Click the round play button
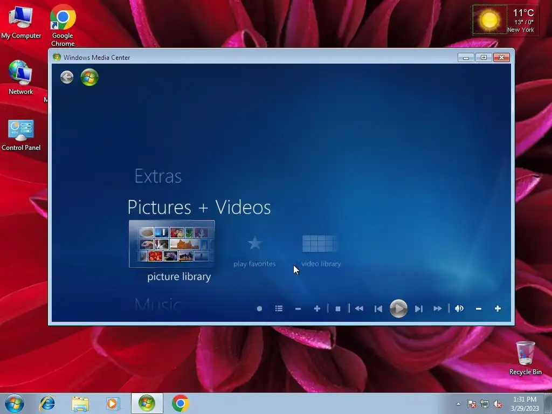 pos(398,309)
